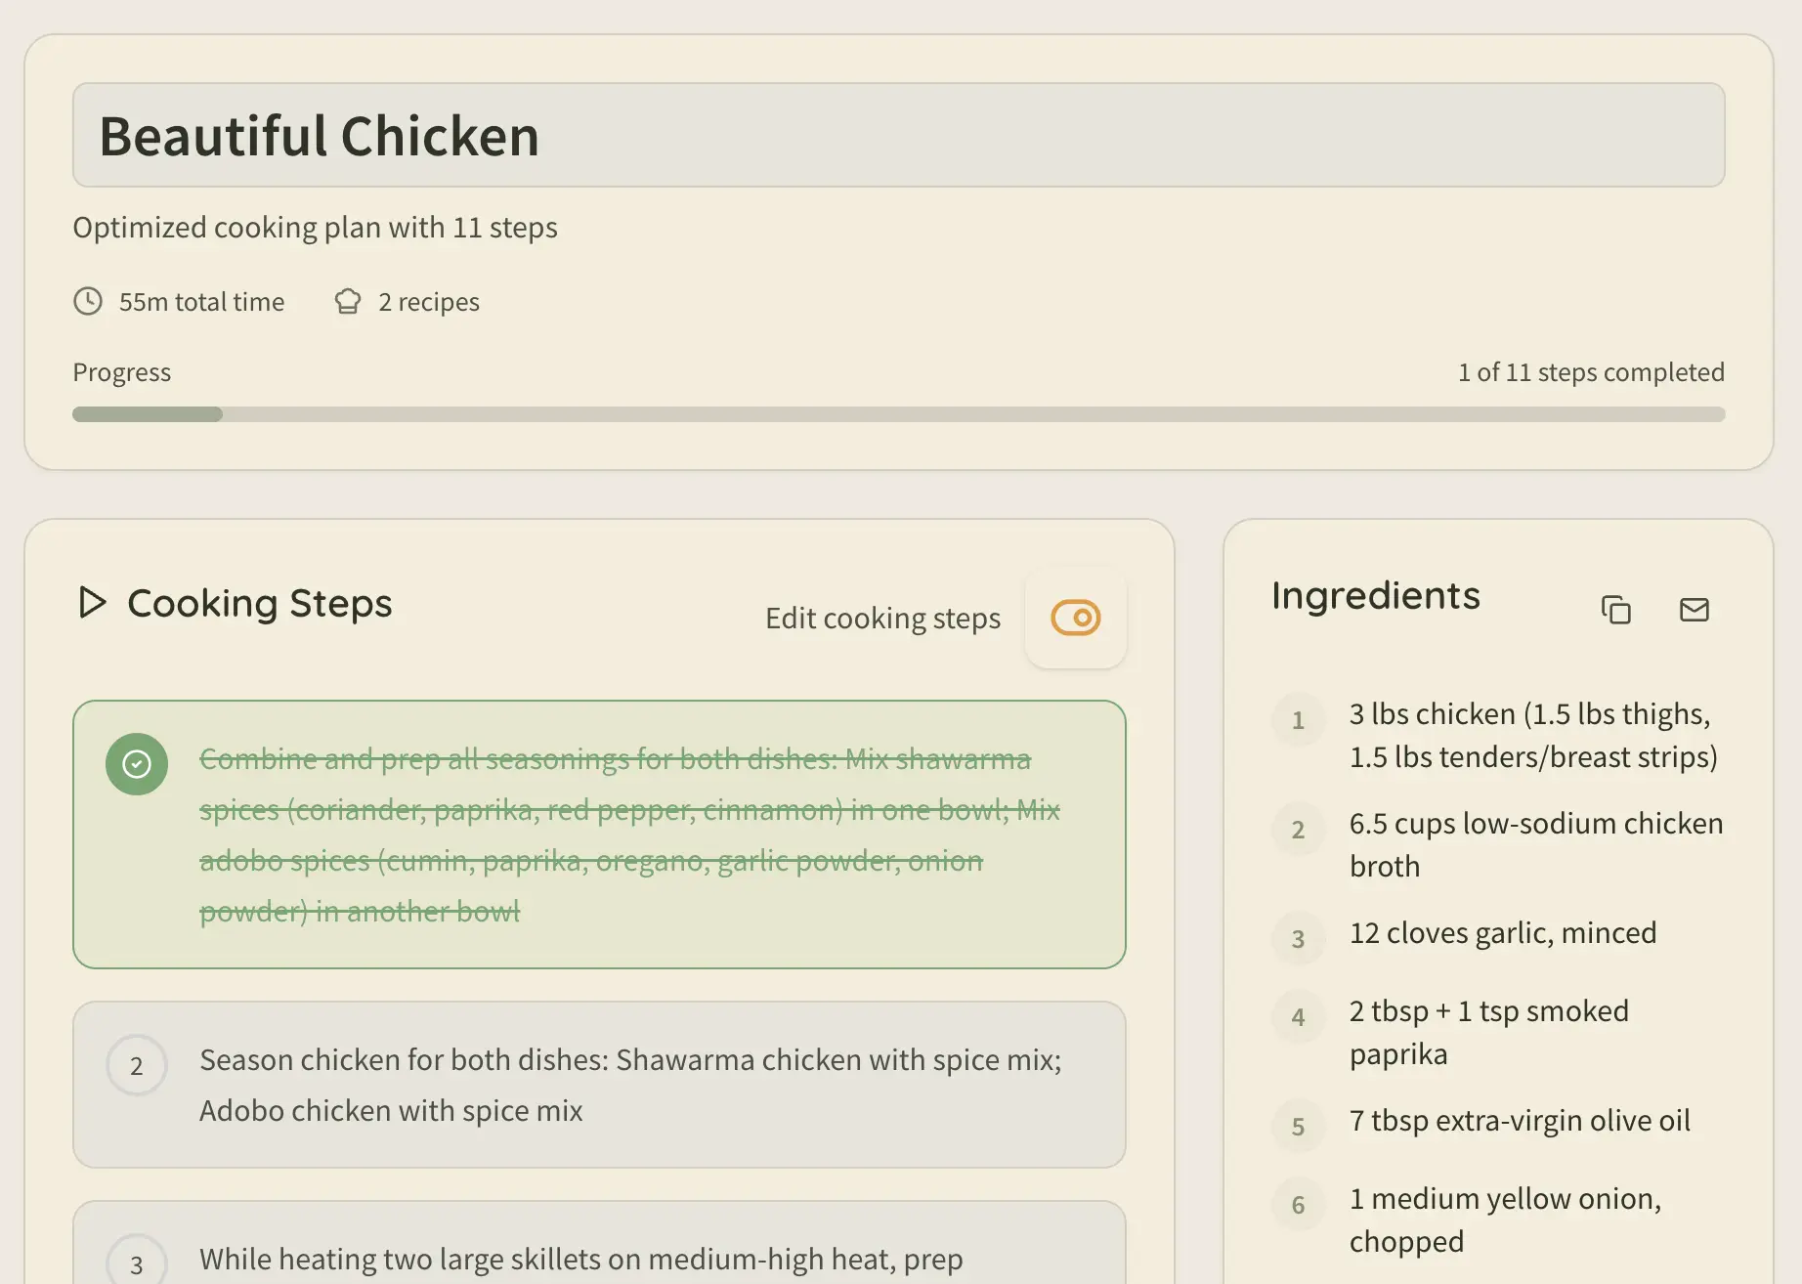
Task: Click the Beautiful Chicken title field
Action: coord(897,135)
